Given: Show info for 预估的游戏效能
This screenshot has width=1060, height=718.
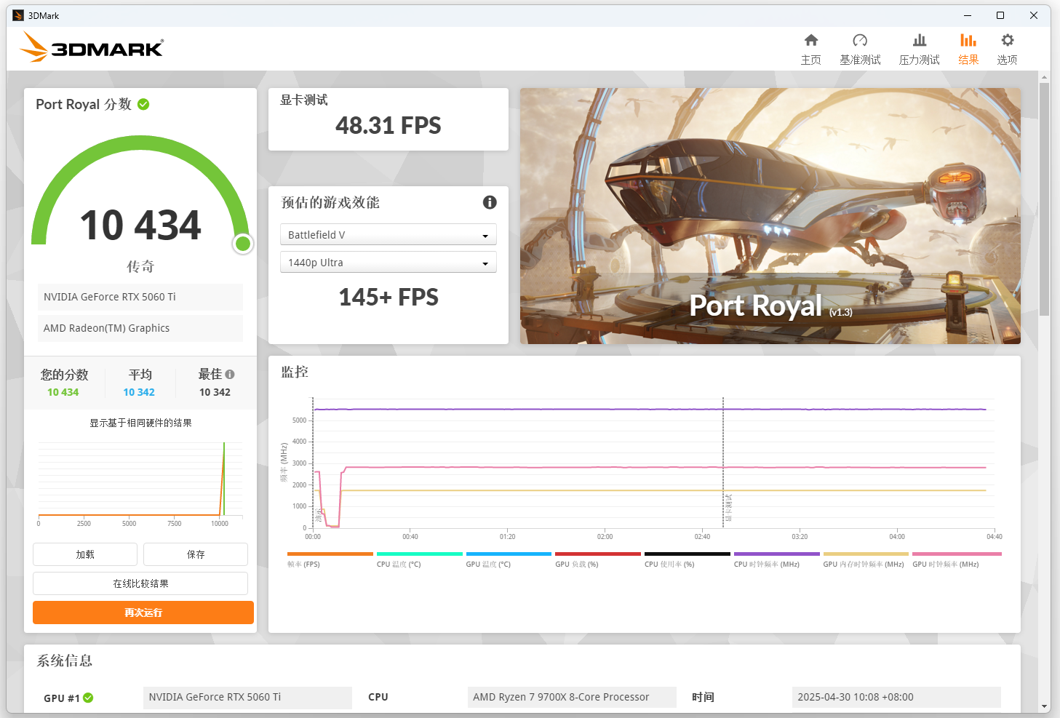Looking at the screenshot, I should [490, 202].
